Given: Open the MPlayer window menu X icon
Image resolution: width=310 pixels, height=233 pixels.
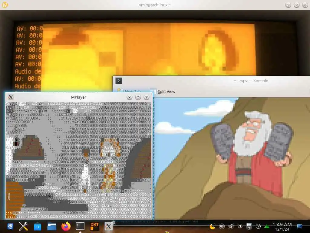Looking at the screenshot, I should click(x=11, y=97).
